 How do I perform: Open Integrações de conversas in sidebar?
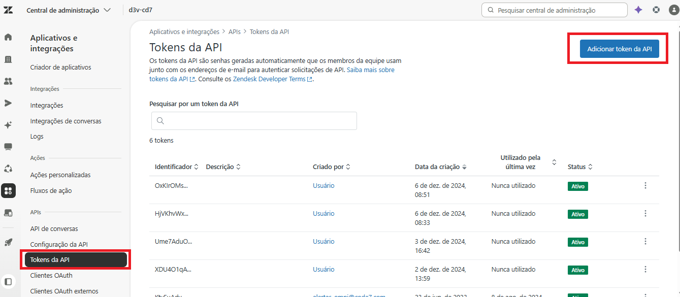(66, 121)
